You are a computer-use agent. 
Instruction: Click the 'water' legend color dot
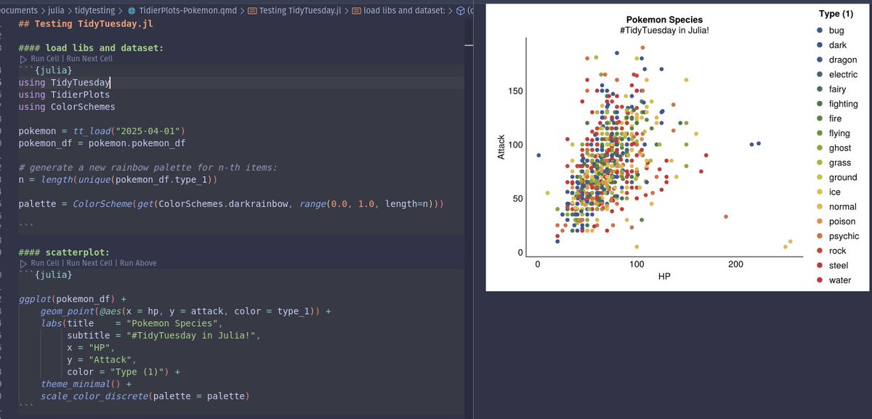(x=820, y=280)
